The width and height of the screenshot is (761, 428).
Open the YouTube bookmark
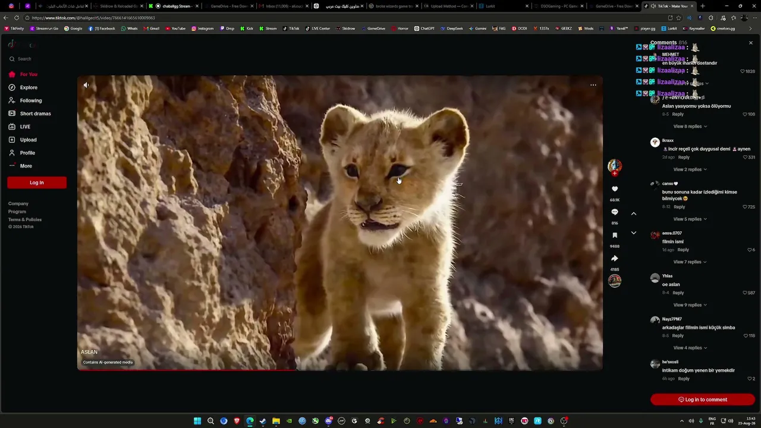point(175,29)
